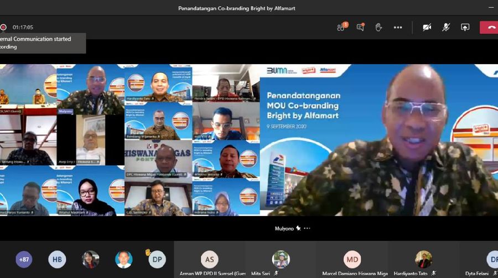Open the options ellipsis next to Mulyono
The image size is (498, 278).
307,228
